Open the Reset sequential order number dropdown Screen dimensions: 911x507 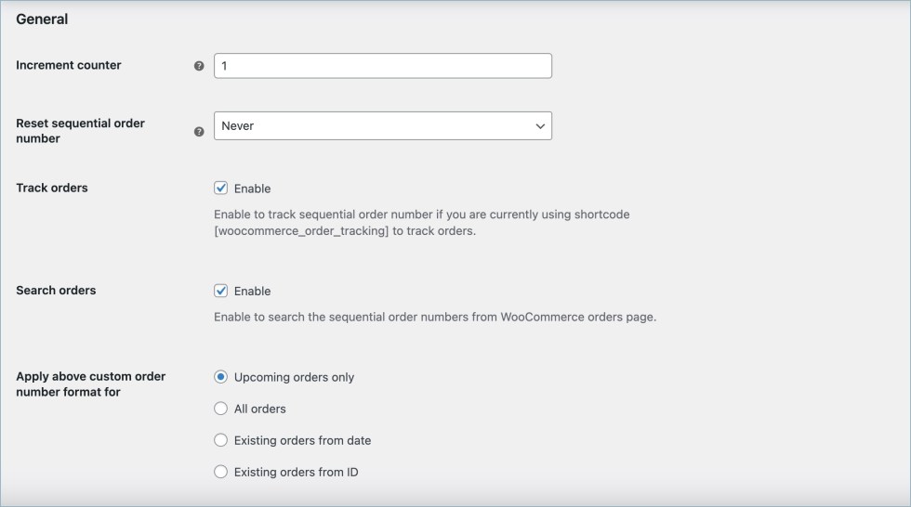382,126
